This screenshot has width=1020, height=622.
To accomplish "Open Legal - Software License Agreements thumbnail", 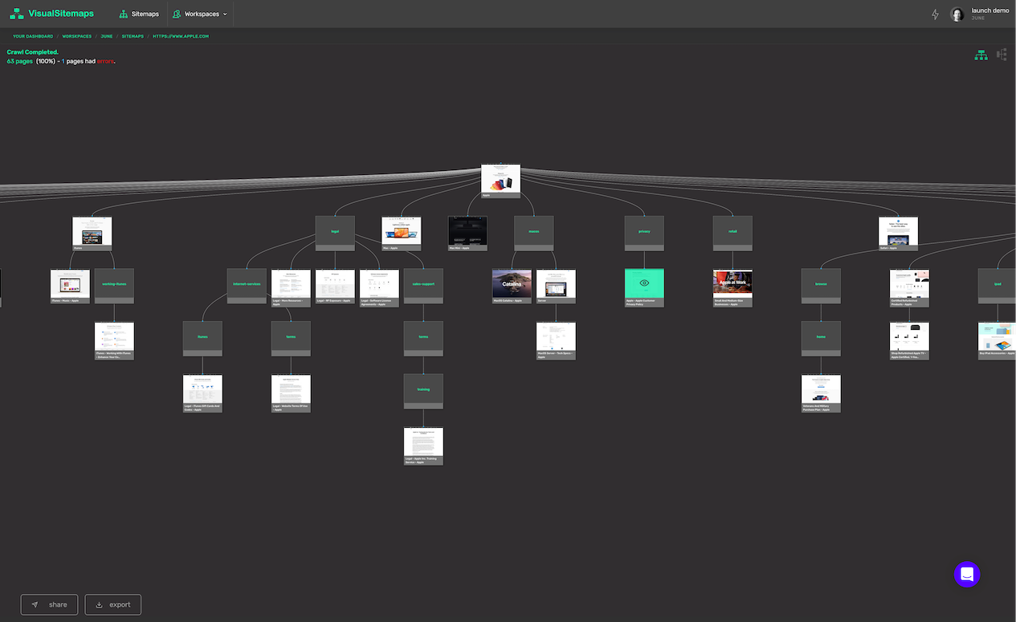I will click(x=379, y=288).
